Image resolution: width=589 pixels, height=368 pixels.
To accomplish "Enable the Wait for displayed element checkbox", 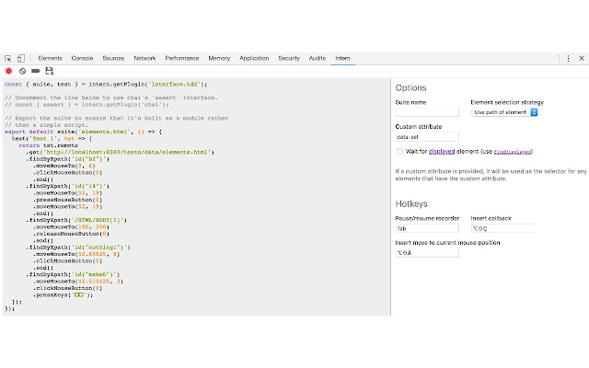I will pos(399,151).
